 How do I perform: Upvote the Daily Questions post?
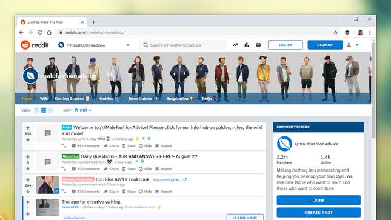(x=28, y=157)
